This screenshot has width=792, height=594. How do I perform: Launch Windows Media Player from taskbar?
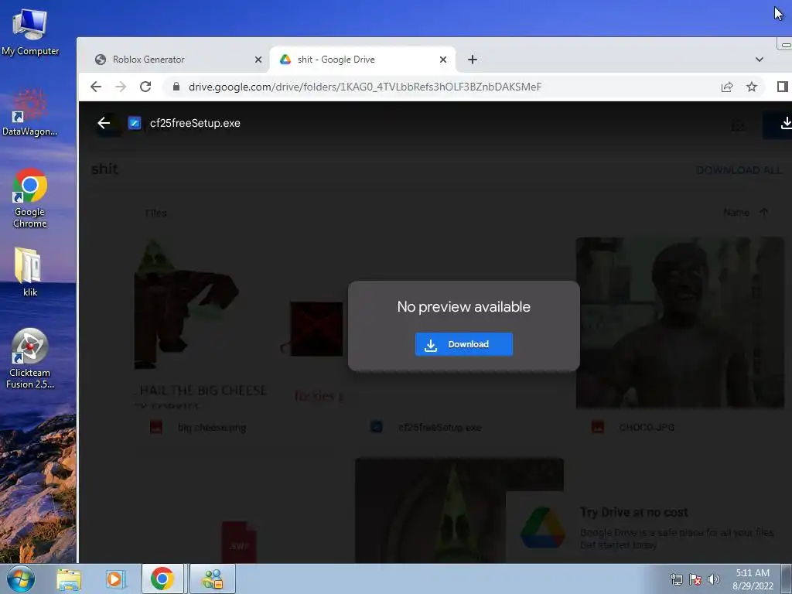pyautogui.click(x=116, y=579)
